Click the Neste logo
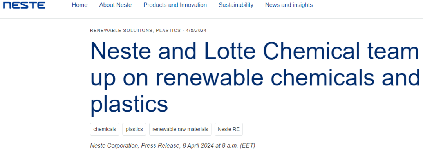This screenshot has height=152, width=423. (x=24, y=5)
